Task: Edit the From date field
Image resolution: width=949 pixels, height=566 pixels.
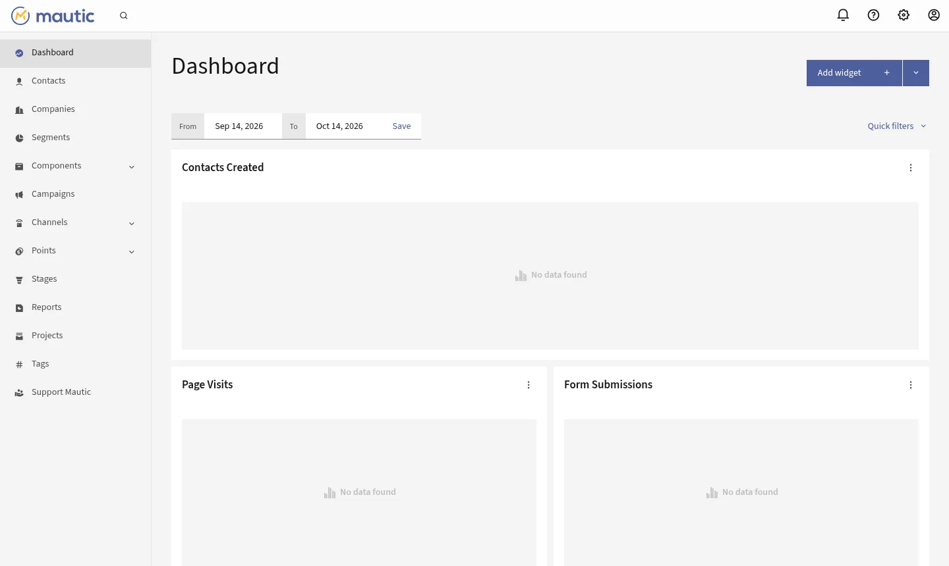Action: tap(243, 126)
